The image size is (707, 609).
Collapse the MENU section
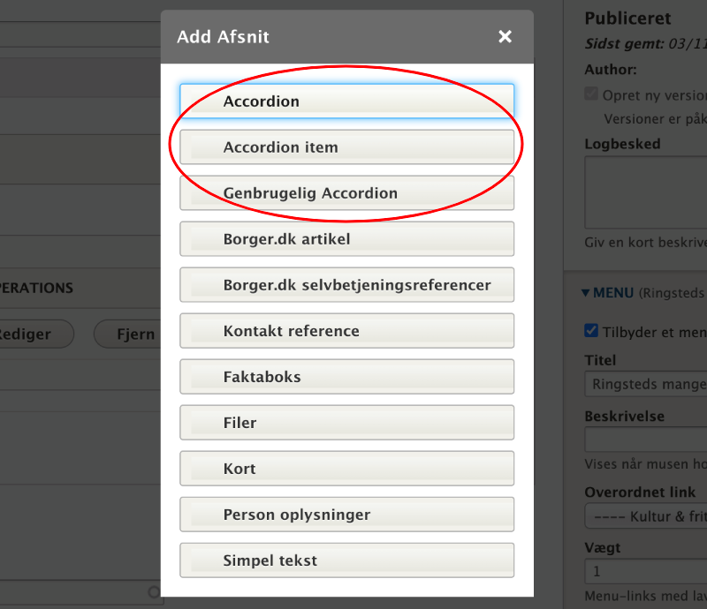coord(608,293)
